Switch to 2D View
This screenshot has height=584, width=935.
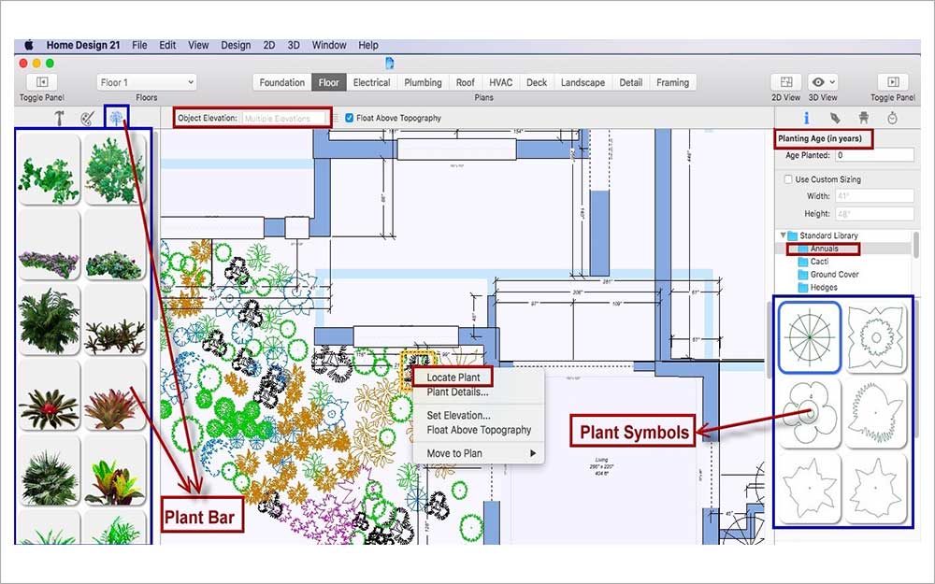point(786,82)
